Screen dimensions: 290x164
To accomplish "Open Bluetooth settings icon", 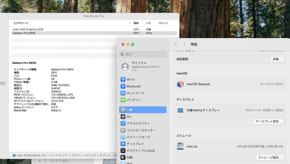I will [x=123, y=86].
